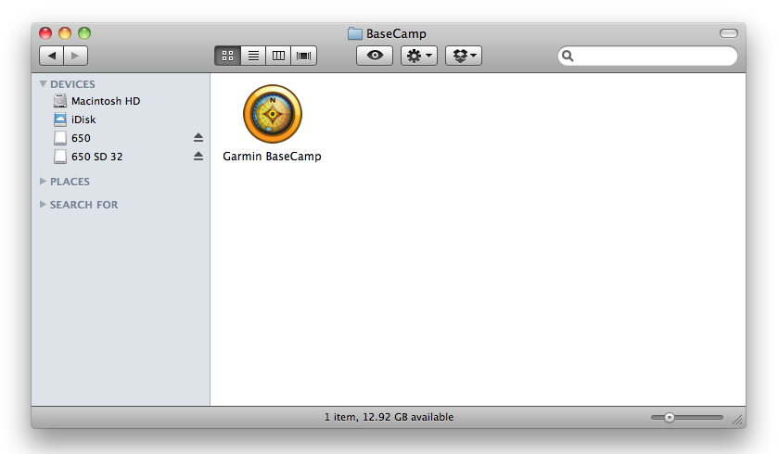Switch to icon view
This screenshot has width=779, height=454.
227,56
